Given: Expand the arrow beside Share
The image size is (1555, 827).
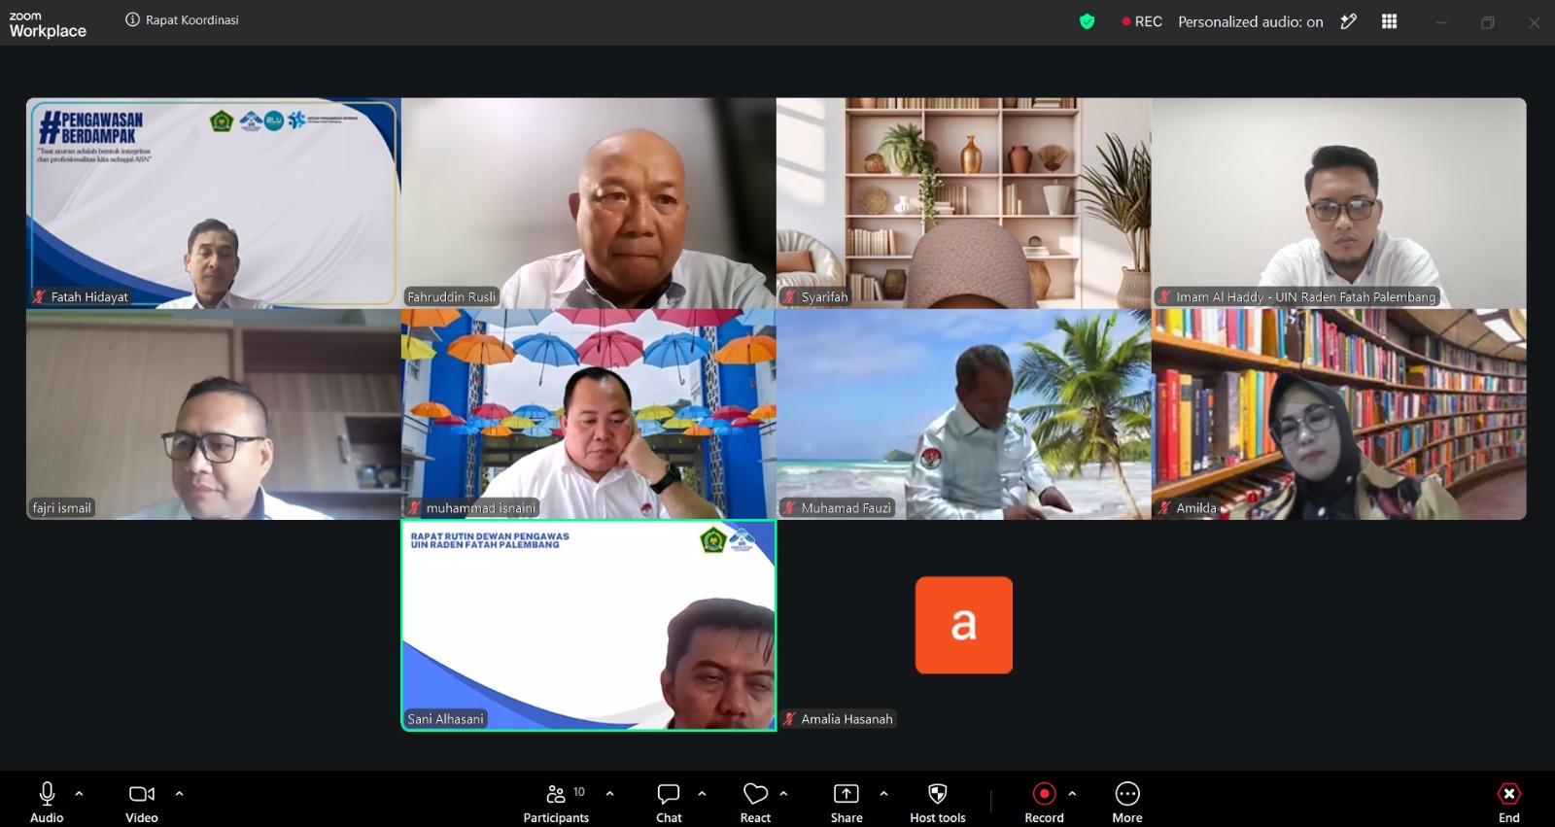Looking at the screenshot, I should tap(883, 794).
